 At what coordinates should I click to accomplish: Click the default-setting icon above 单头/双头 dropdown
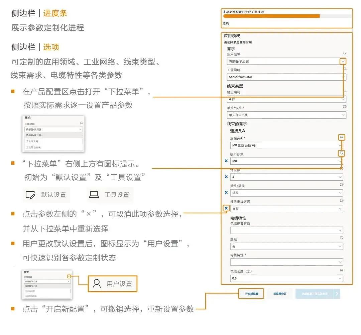pyautogui.click(x=344, y=107)
